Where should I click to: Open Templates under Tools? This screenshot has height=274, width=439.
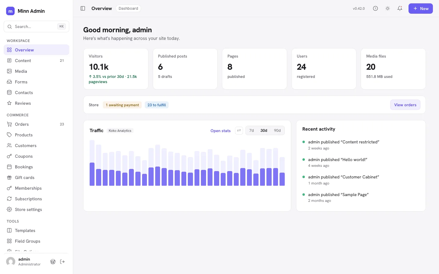click(x=36, y=230)
